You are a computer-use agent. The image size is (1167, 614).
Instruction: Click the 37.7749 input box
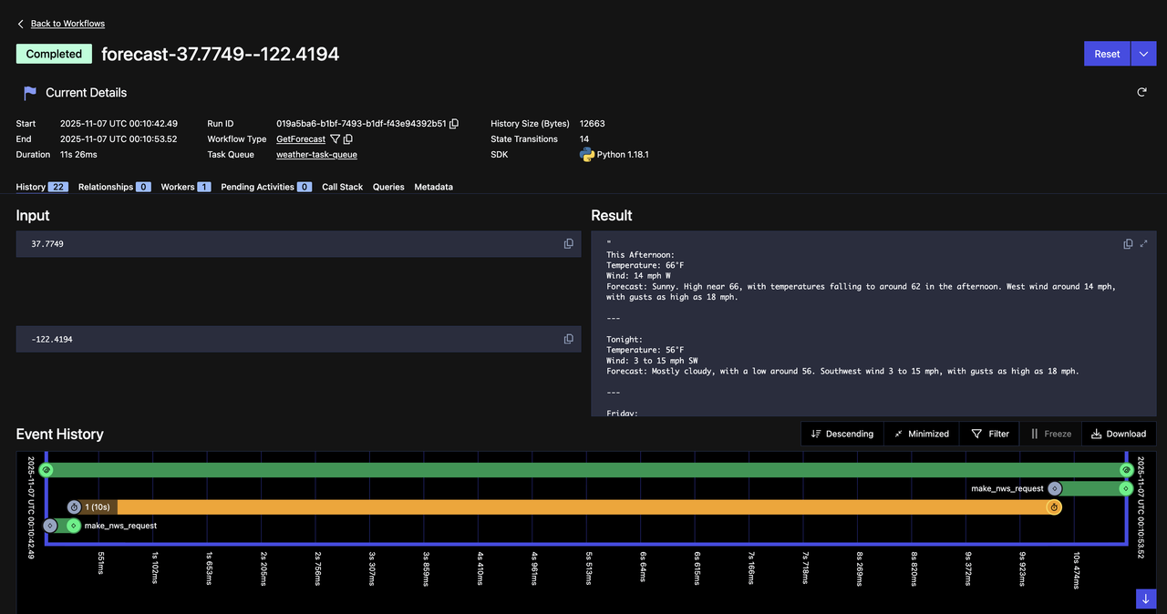coord(298,244)
